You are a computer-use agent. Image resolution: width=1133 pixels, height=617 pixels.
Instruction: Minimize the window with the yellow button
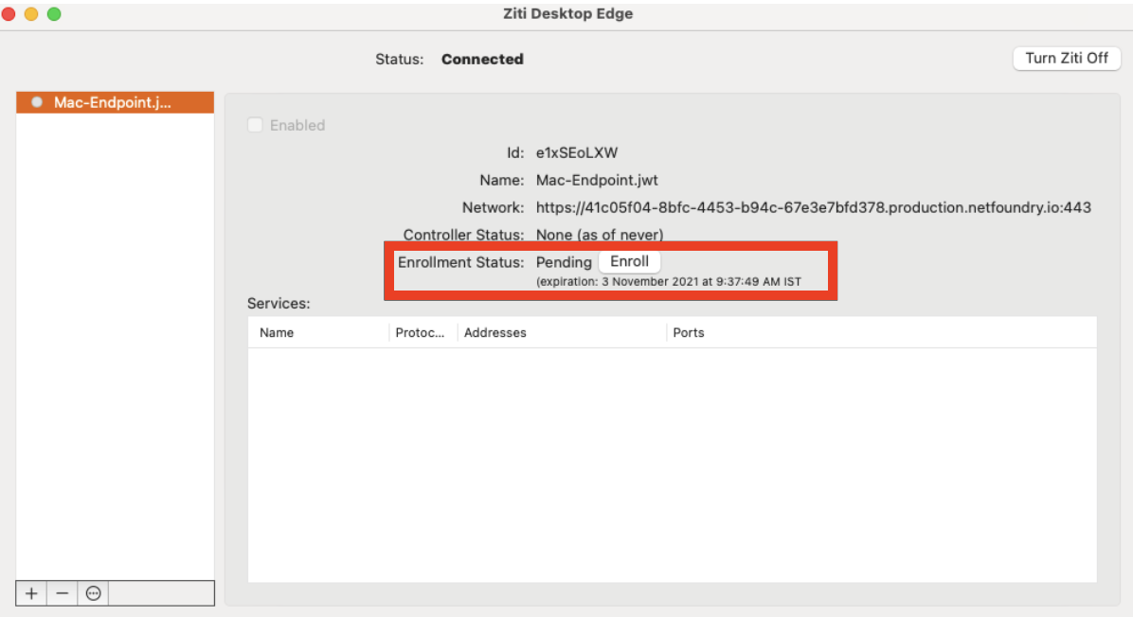click(31, 14)
